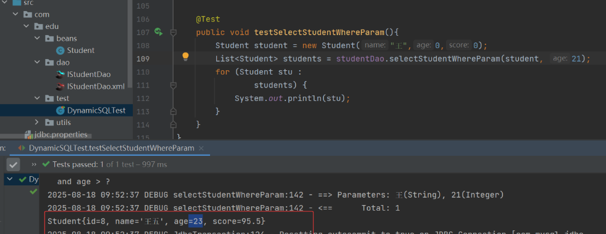This screenshot has width=606, height=234.
Task: Collapse the dao package node
Action: [37, 62]
